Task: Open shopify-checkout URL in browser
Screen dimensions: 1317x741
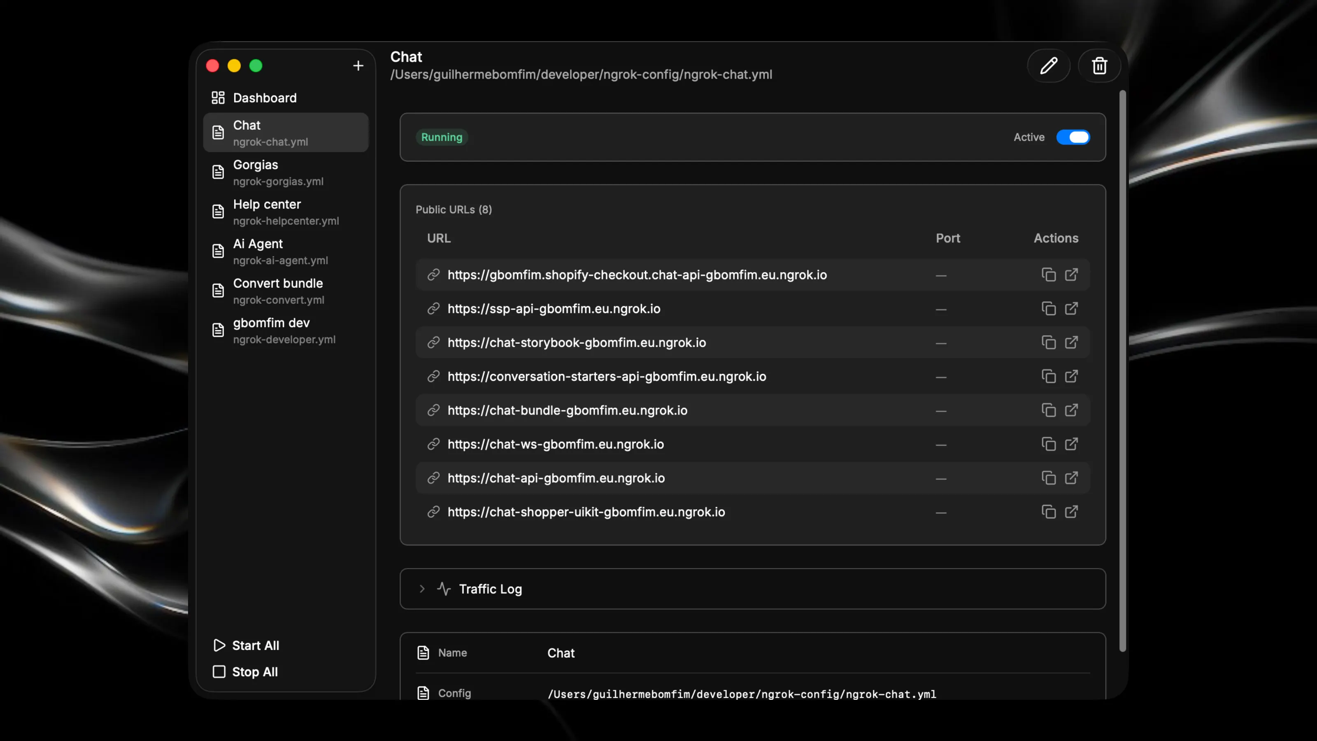Action: [x=1072, y=275]
